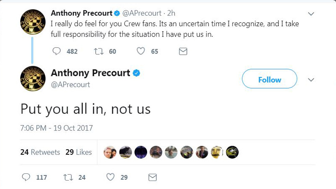The image size is (336, 189).
Task: Retweet the original tweet with 60 retweets
Action: click(x=98, y=51)
